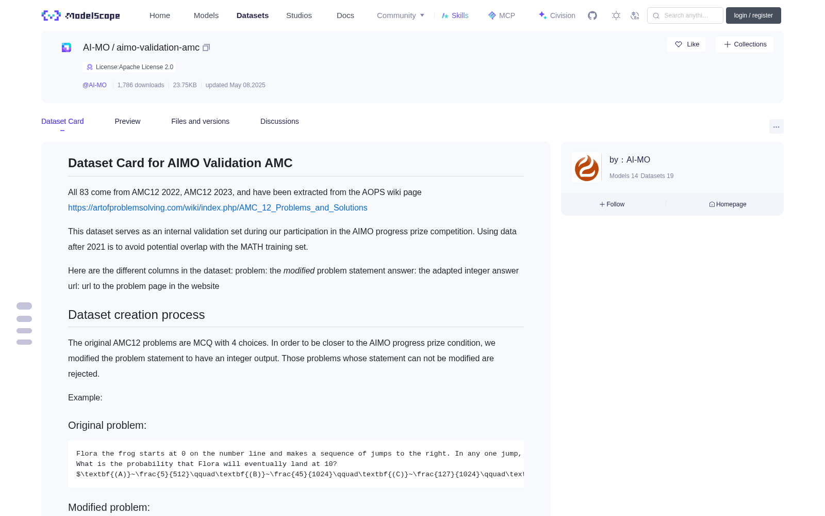Viewport: 825px width, 516px height.
Task: Click 'Datasets 19' count text
Action: [x=657, y=176]
